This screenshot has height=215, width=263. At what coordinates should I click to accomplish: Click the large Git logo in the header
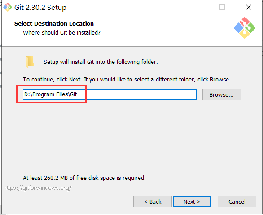pyautogui.click(x=245, y=28)
